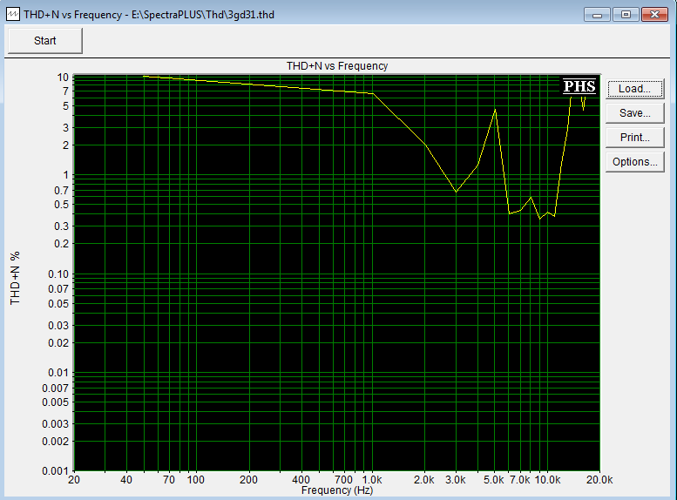Click the '5.0k' frequency axis tick label
The width and height of the screenshot is (677, 500).
pyautogui.click(x=493, y=480)
